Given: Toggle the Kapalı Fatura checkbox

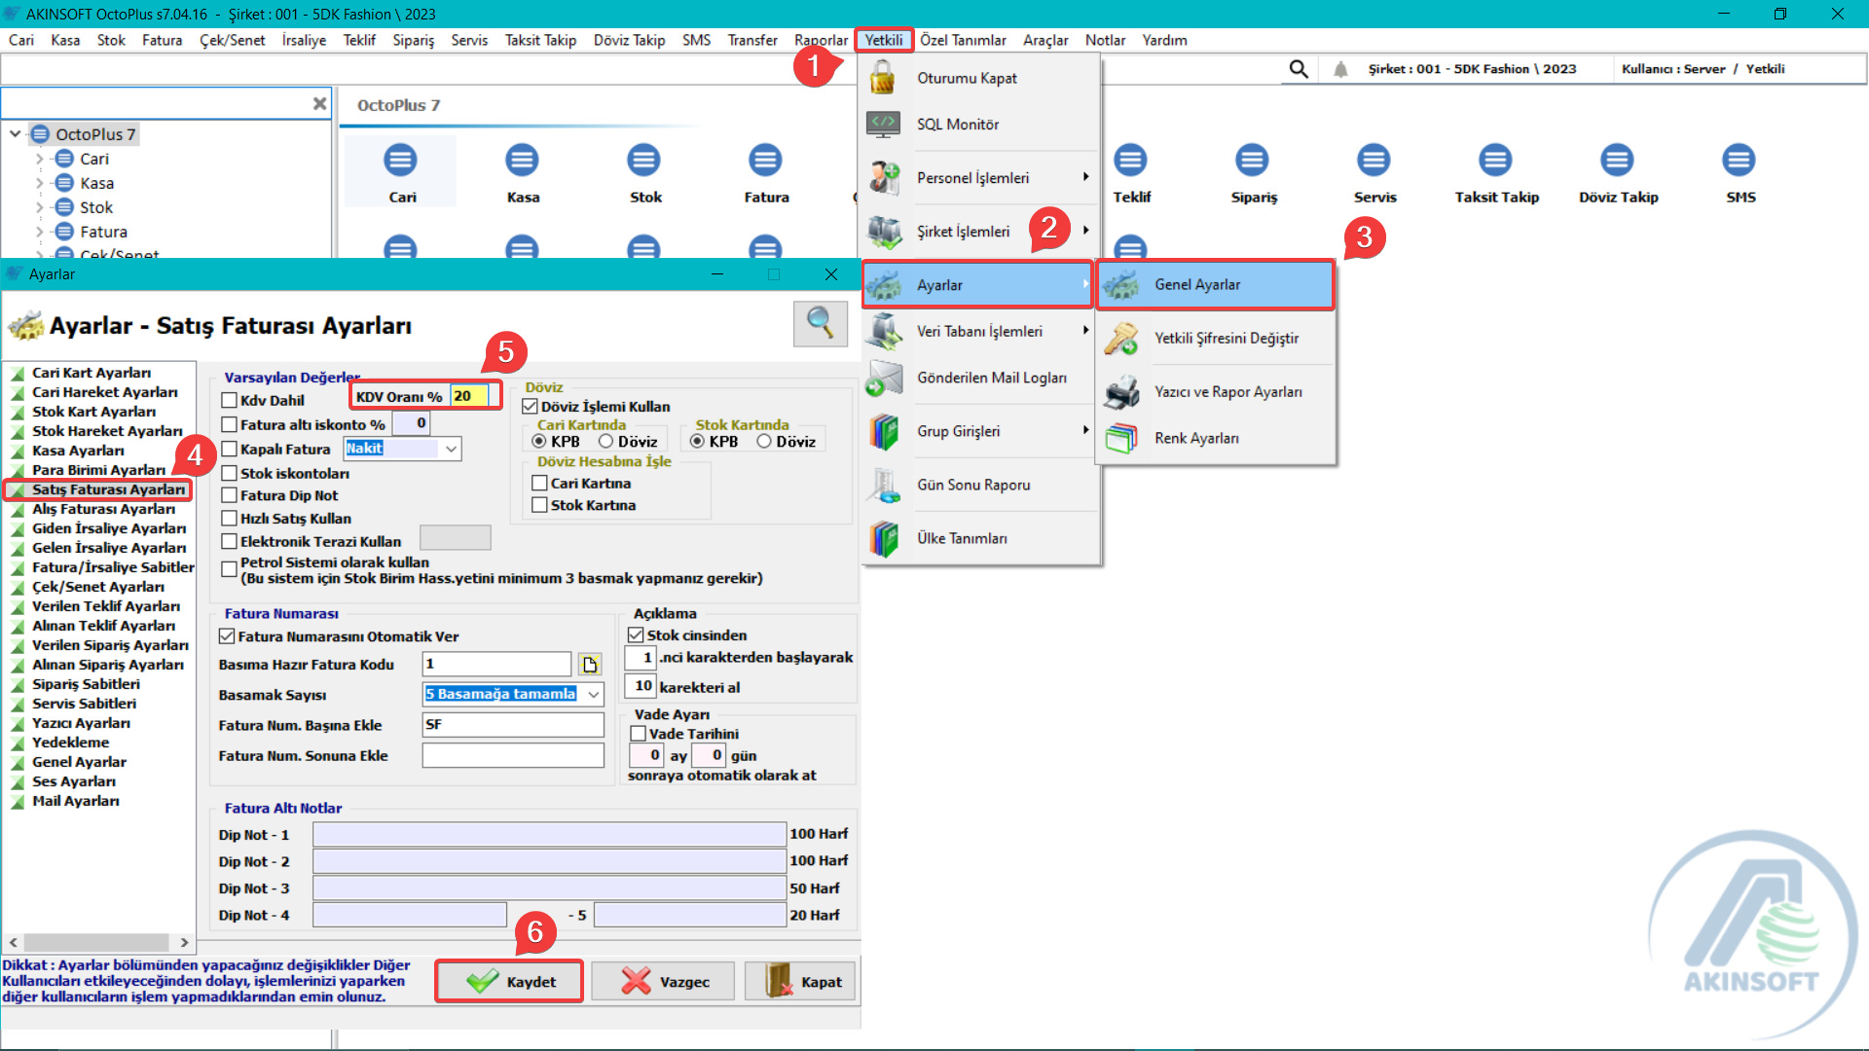Looking at the screenshot, I should pos(230,449).
